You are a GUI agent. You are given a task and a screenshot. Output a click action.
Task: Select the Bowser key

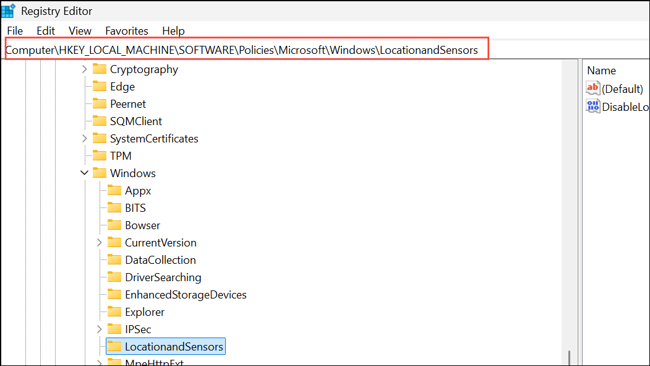tap(142, 225)
